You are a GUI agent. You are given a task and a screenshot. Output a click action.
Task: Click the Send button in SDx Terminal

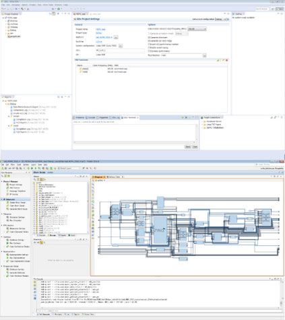click(188, 147)
